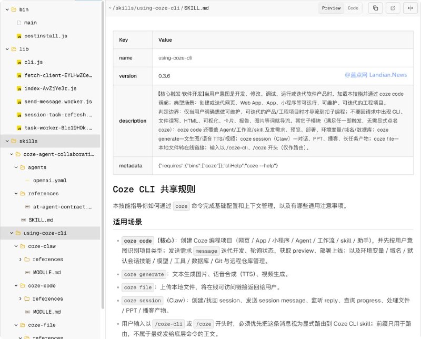Collapse the coze-code folder chevron
421x339 pixels.
tap(16, 286)
